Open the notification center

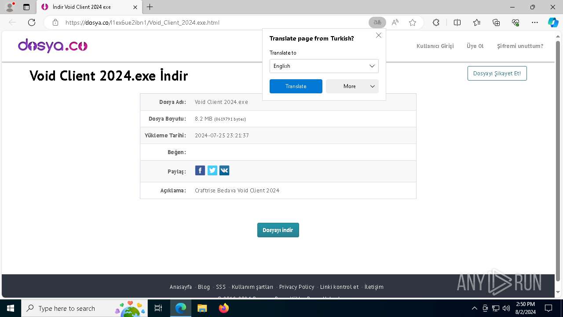click(548, 308)
